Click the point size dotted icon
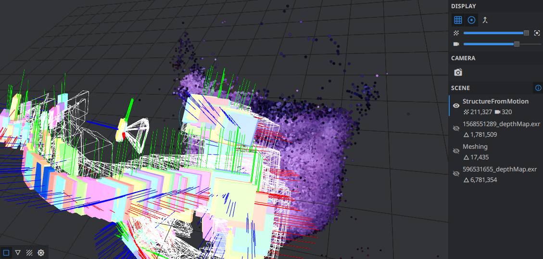This screenshot has width=543, height=259. click(x=456, y=33)
